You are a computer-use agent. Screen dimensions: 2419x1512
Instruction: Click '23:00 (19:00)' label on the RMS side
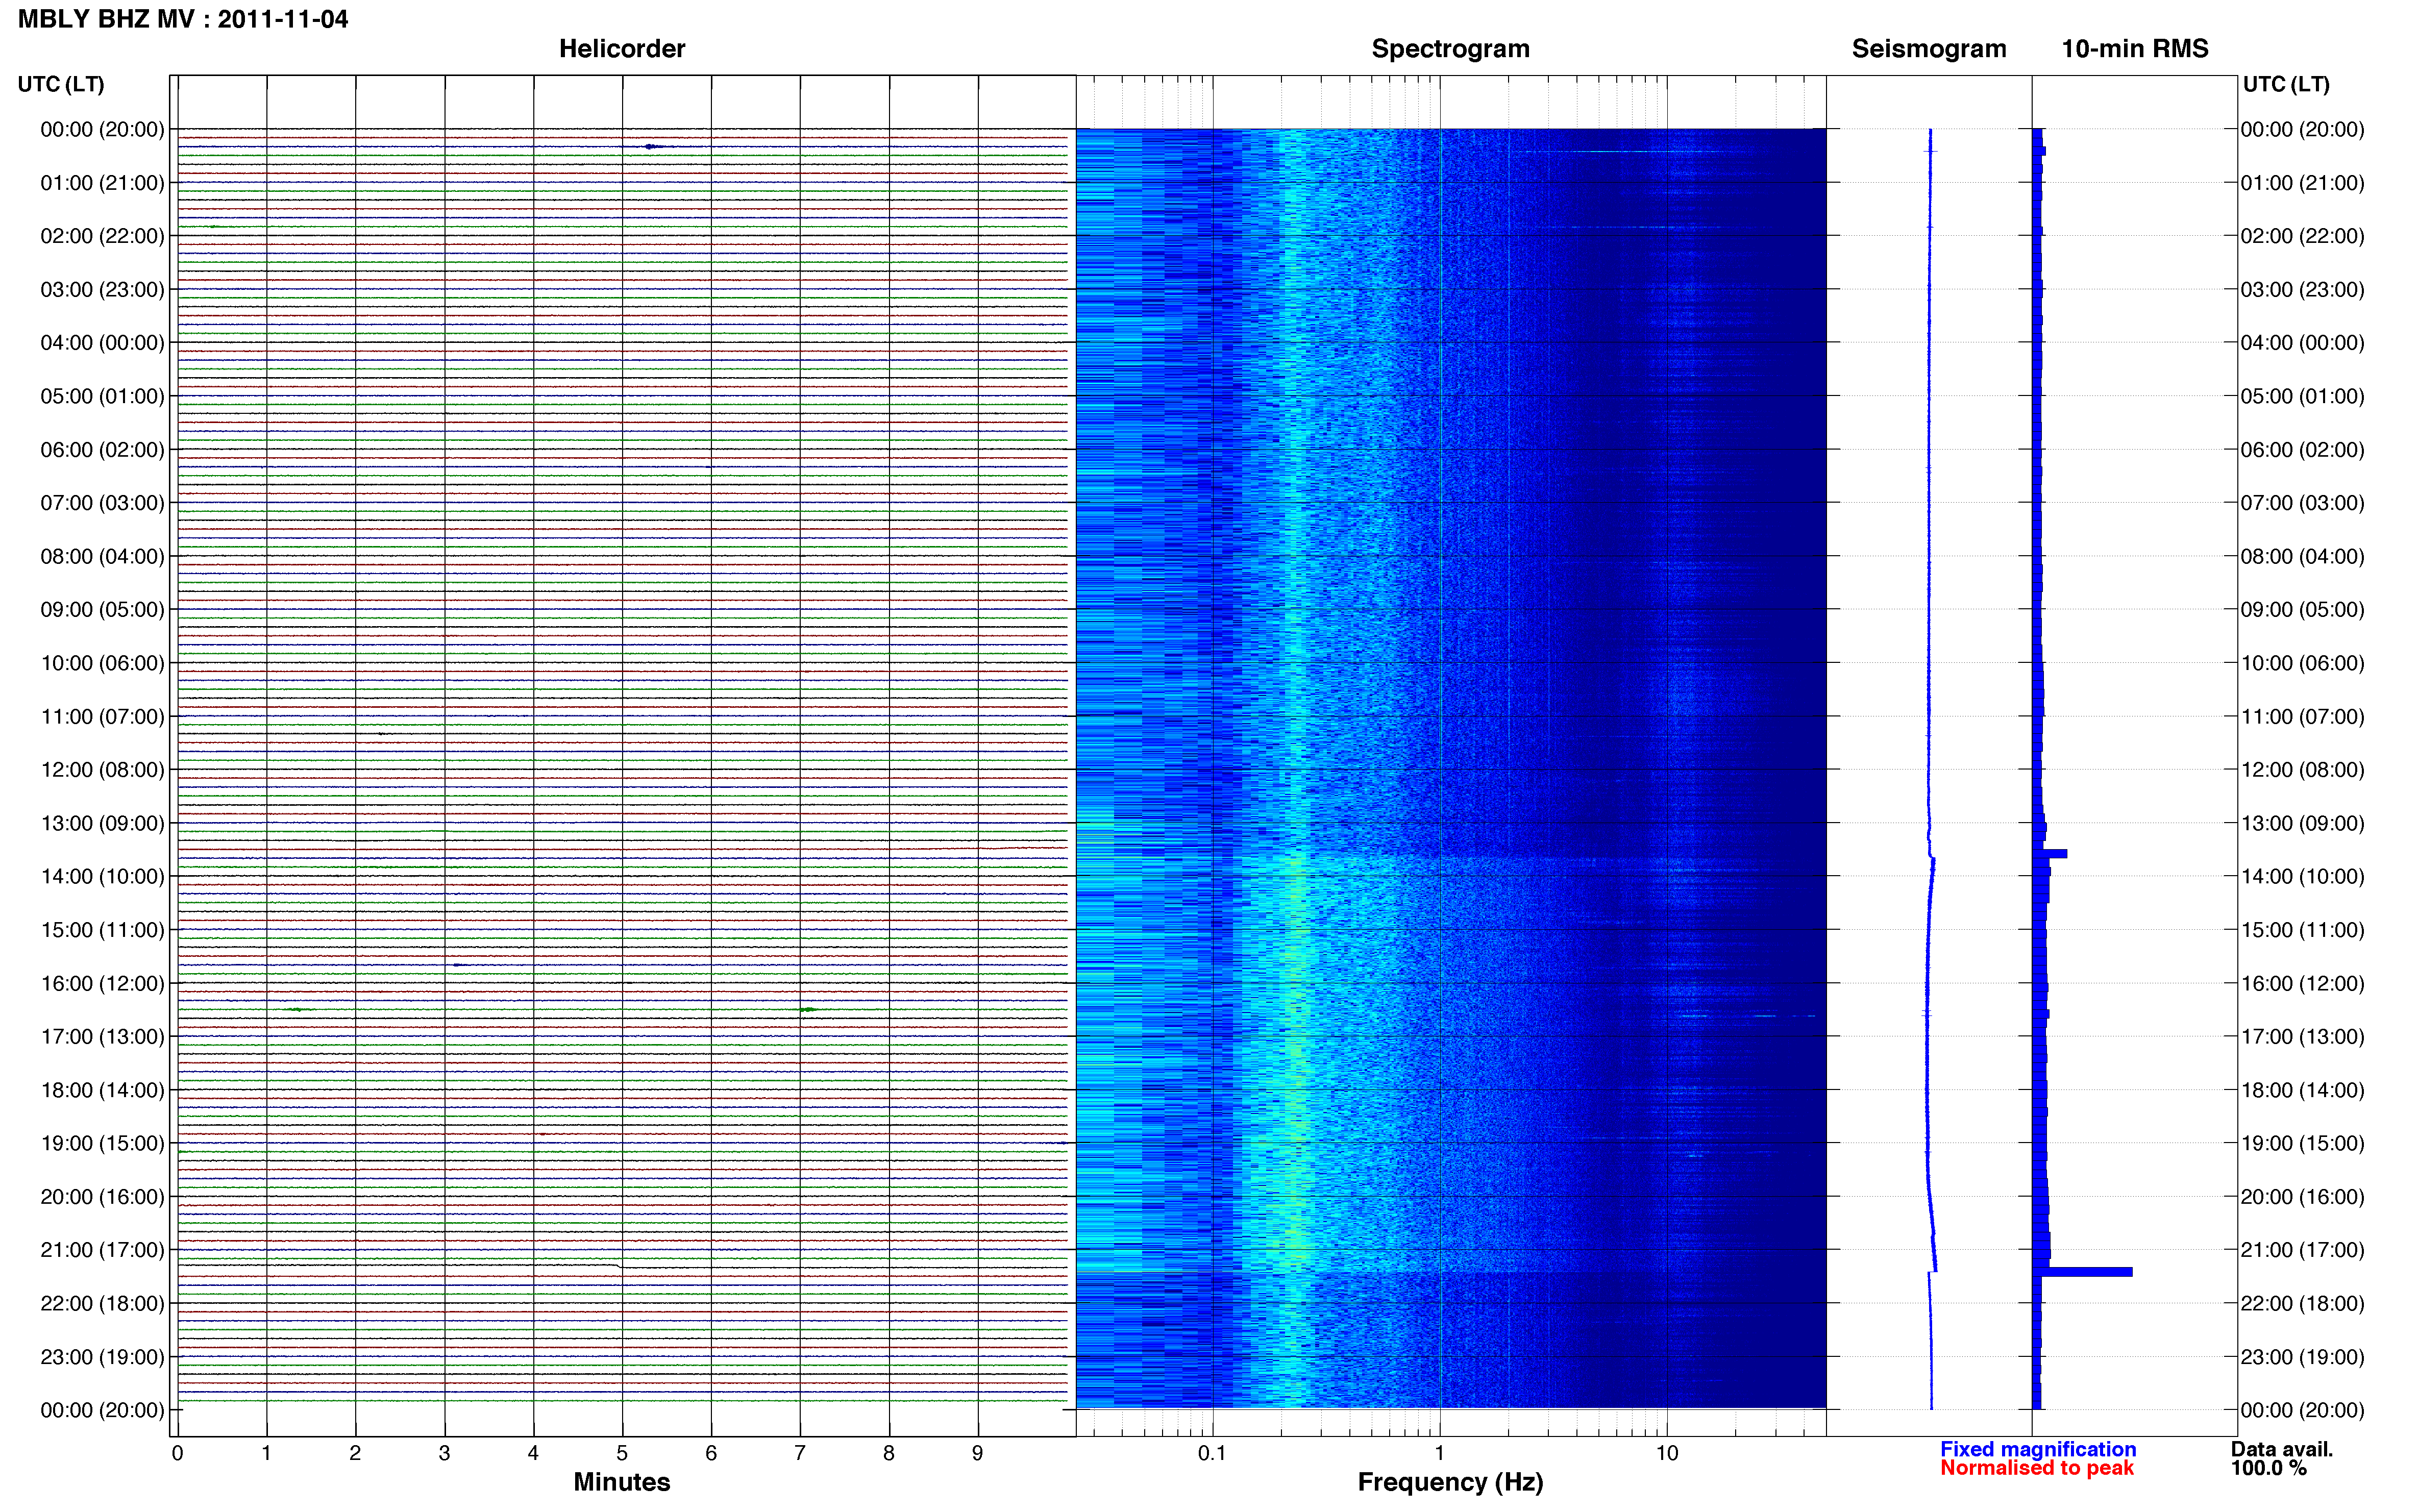pos(2303,1357)
